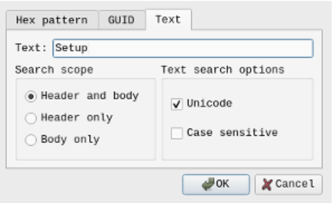Click the "Case sensitive" label text
Viewport: 332px width, 203px height.
coord(232,133)
